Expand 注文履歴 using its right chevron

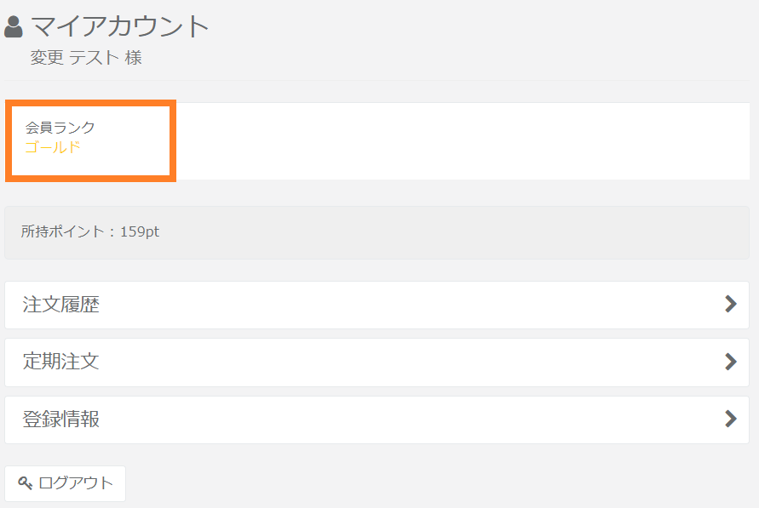point(730,305)
